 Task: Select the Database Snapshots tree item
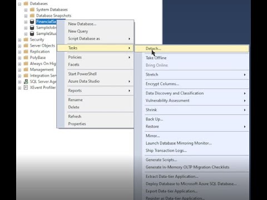tap(54, 16)
